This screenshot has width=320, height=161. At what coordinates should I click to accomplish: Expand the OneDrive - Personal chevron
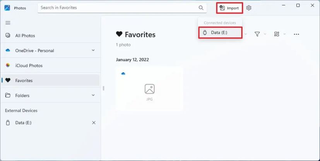pyautogui.click(x=93, y=50)
